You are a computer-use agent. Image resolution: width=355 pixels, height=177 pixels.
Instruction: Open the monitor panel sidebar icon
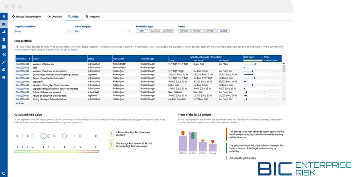tap(4, 47)
